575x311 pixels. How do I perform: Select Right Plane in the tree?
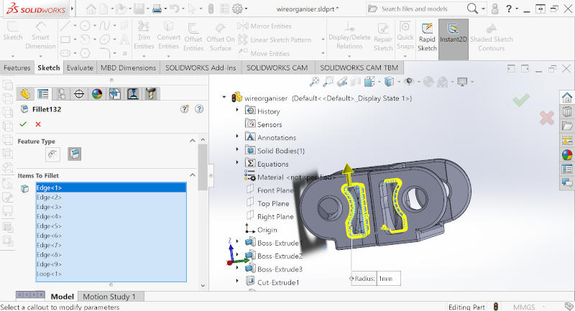[x=275, y=216]
